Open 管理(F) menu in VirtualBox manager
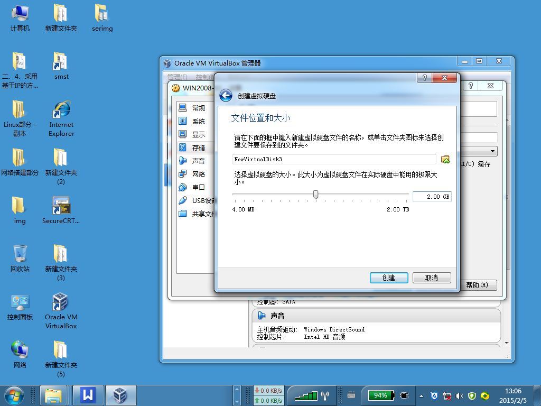 pyautogui.click(x=178, y=77)
